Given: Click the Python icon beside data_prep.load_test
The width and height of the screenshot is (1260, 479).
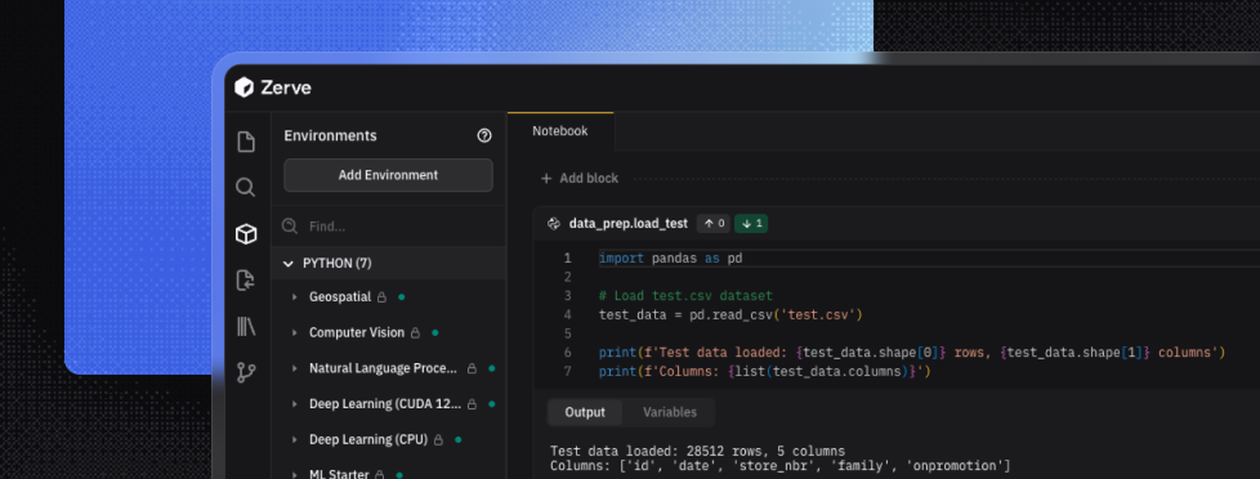Looking at the screenshot, I should point(554,224).
